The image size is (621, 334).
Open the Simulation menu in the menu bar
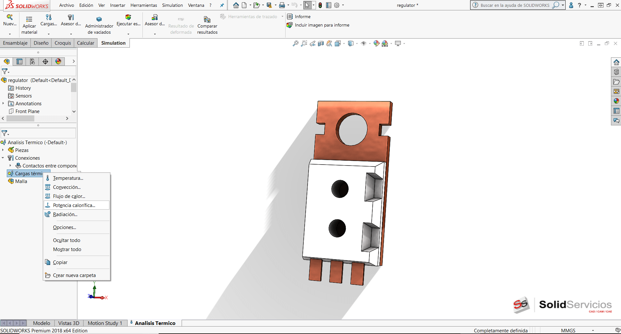pyautogui.click(x=173, y=5)
